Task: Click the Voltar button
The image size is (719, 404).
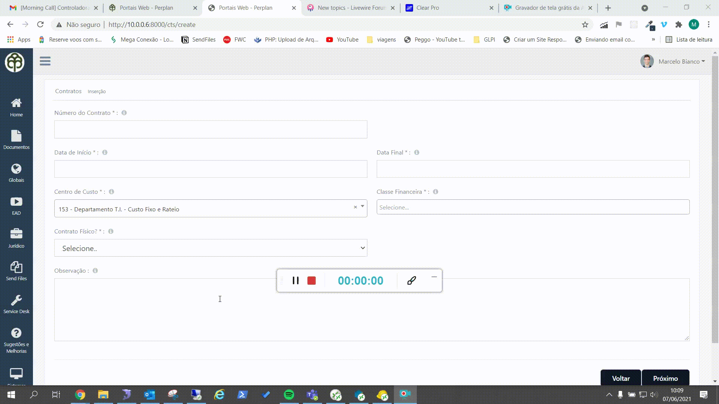Action: click(x=621, y=379)
